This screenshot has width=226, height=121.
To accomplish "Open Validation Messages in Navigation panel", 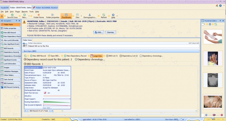I will pos(11,72).
